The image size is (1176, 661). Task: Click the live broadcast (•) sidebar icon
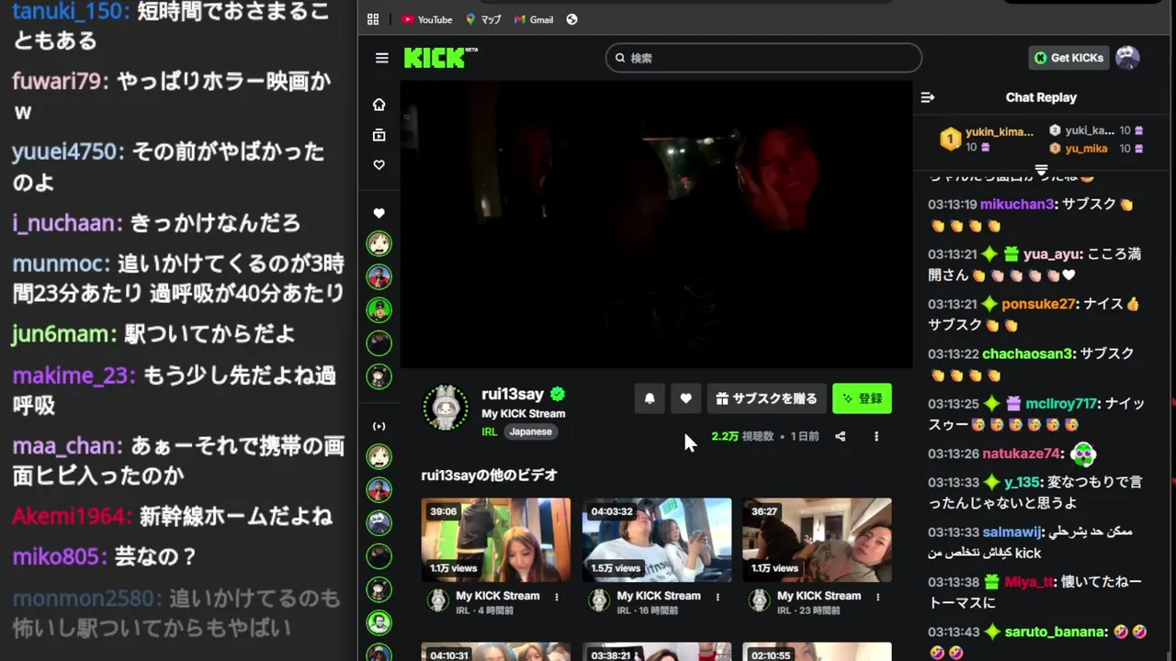379,426
